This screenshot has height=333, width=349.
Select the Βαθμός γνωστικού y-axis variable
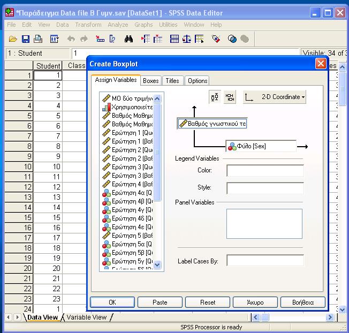point(212,124)
